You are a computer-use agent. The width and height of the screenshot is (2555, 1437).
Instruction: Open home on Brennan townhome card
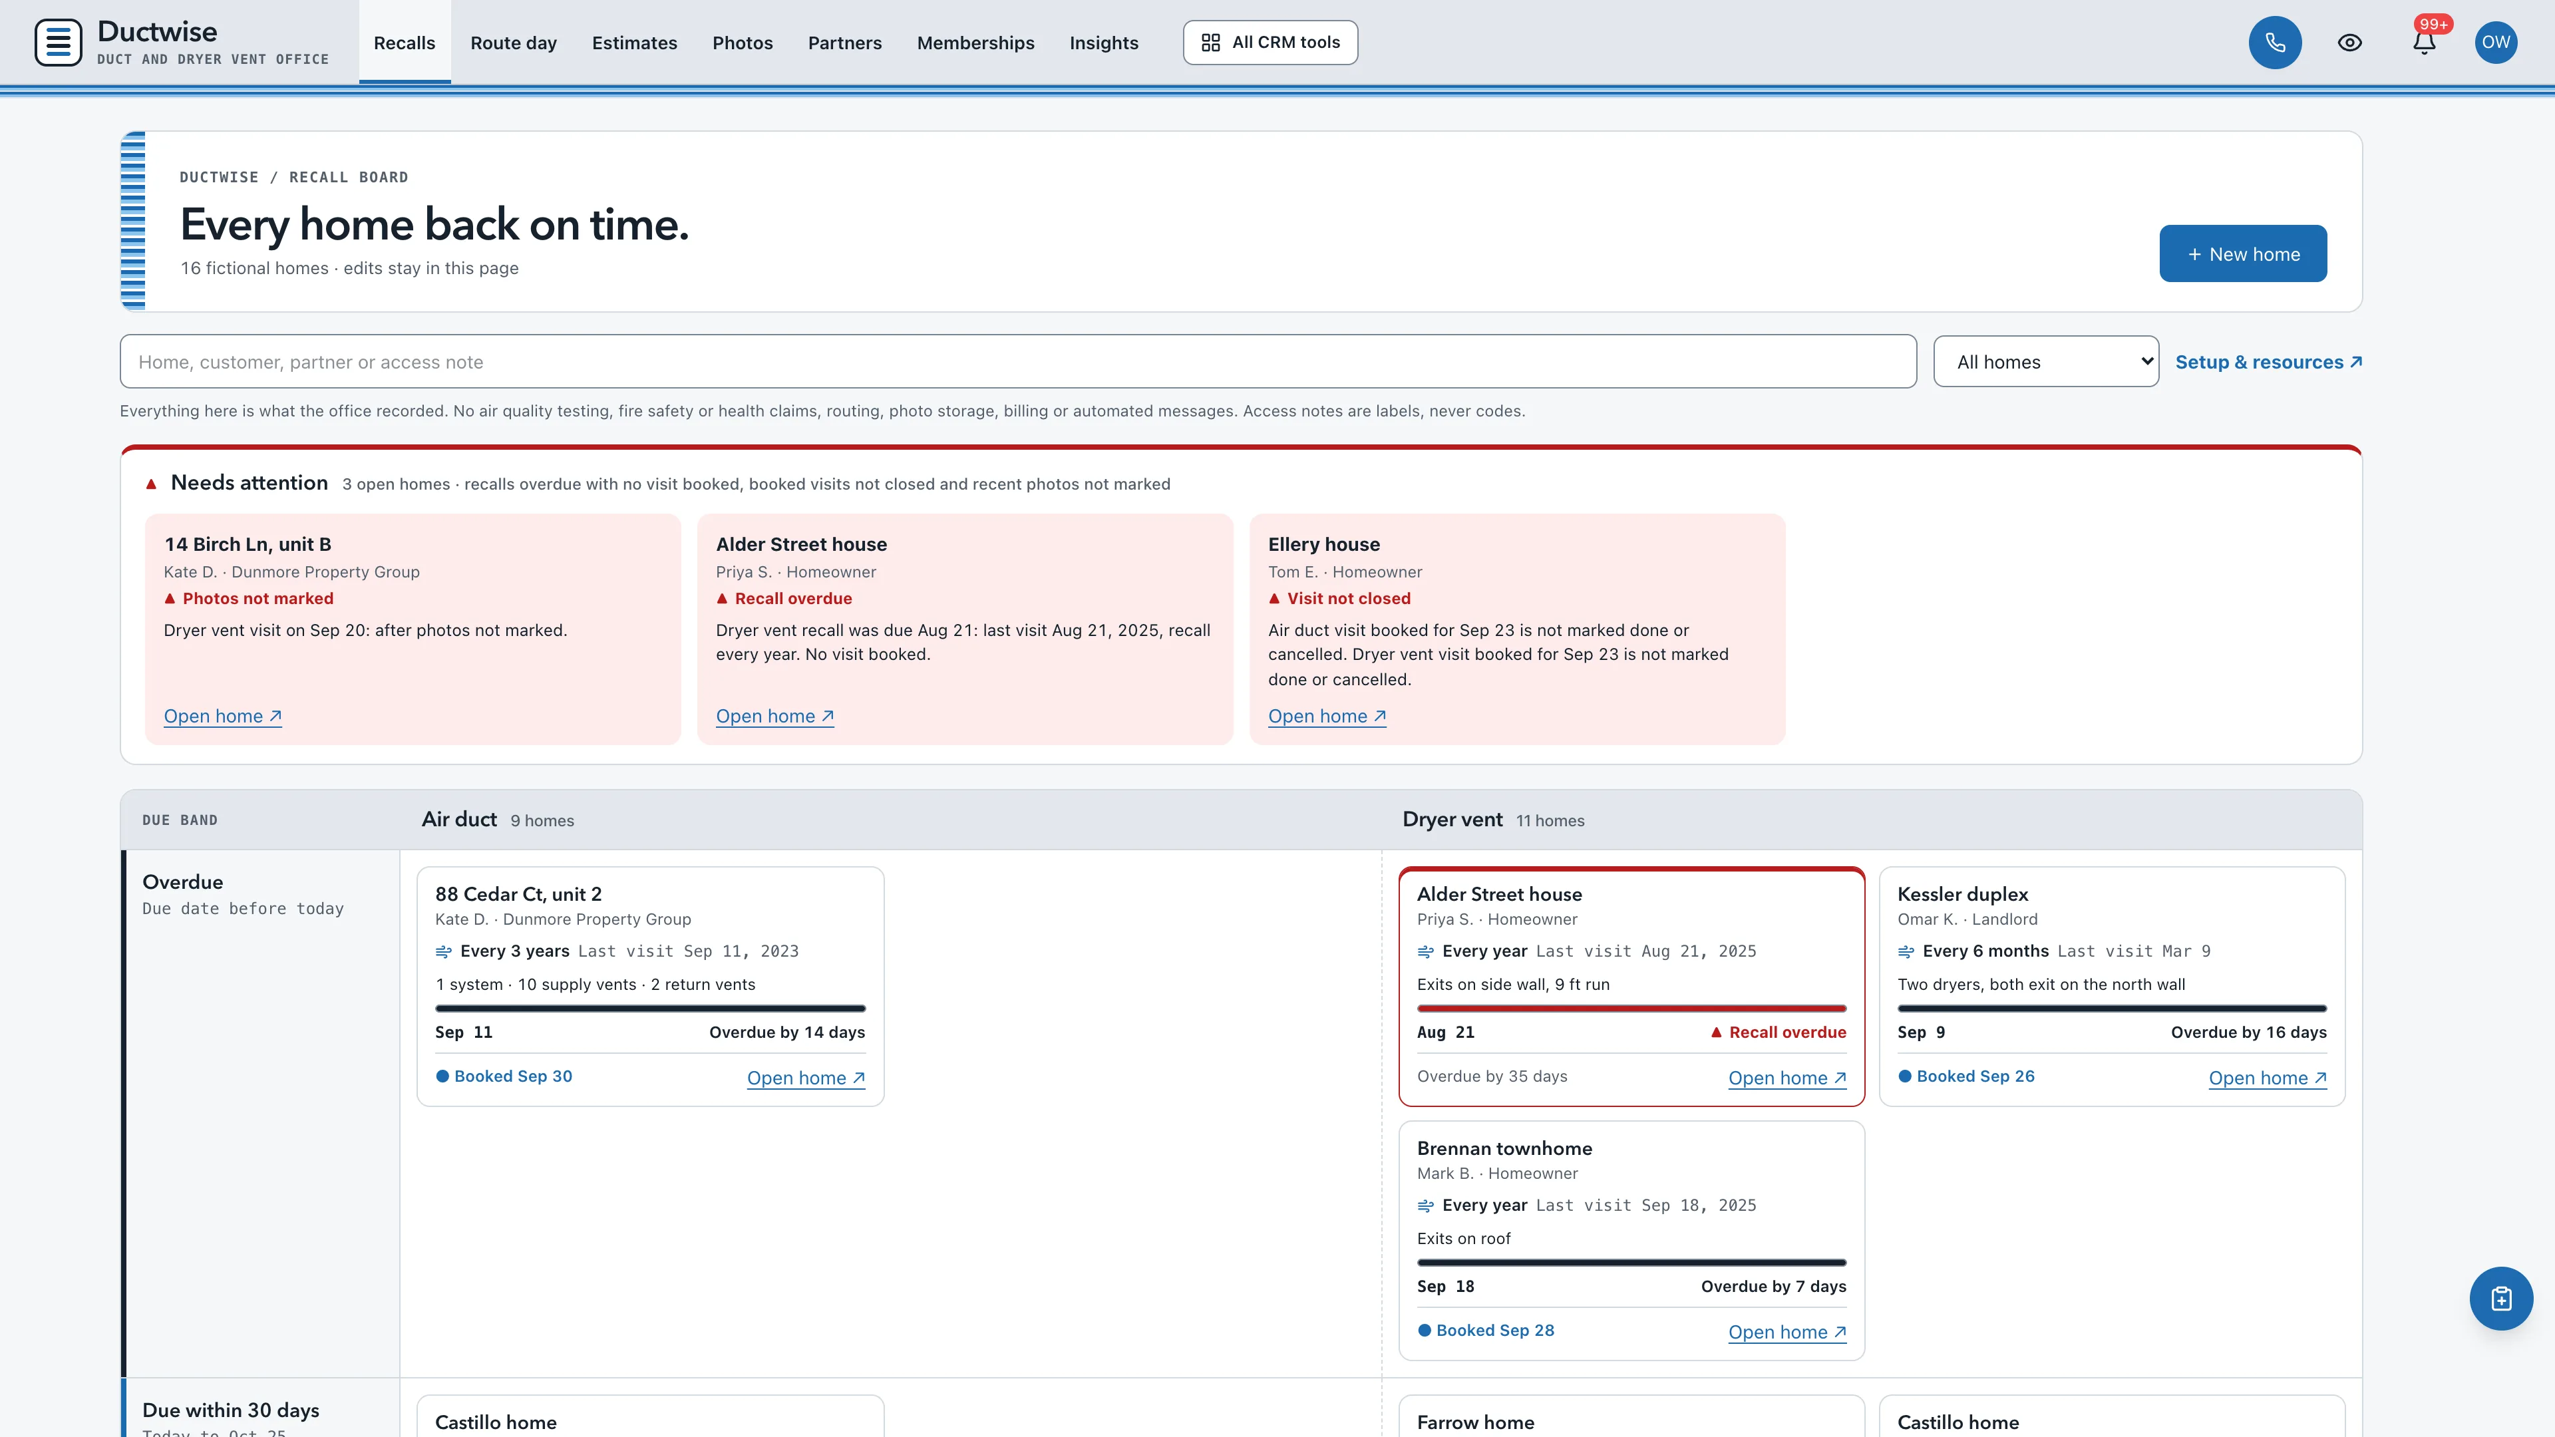click(1787, 1332)
